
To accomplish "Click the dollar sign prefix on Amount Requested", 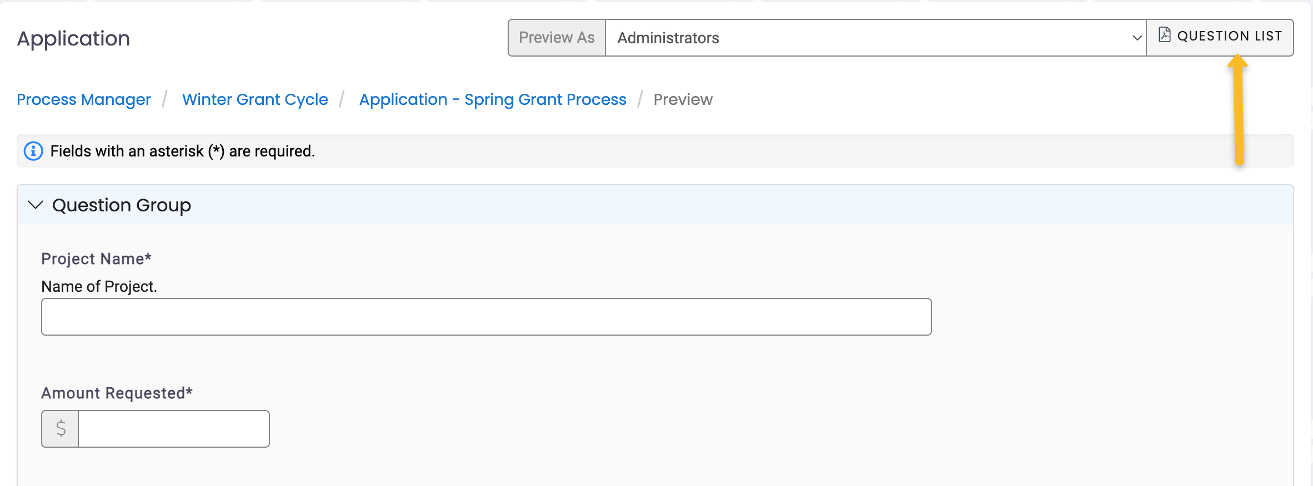I will pos(59,428).
